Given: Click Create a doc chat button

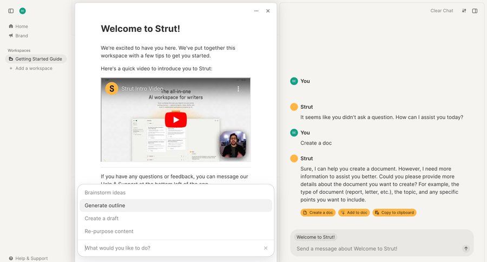Looking at the screenshot, I should point(318,213).
